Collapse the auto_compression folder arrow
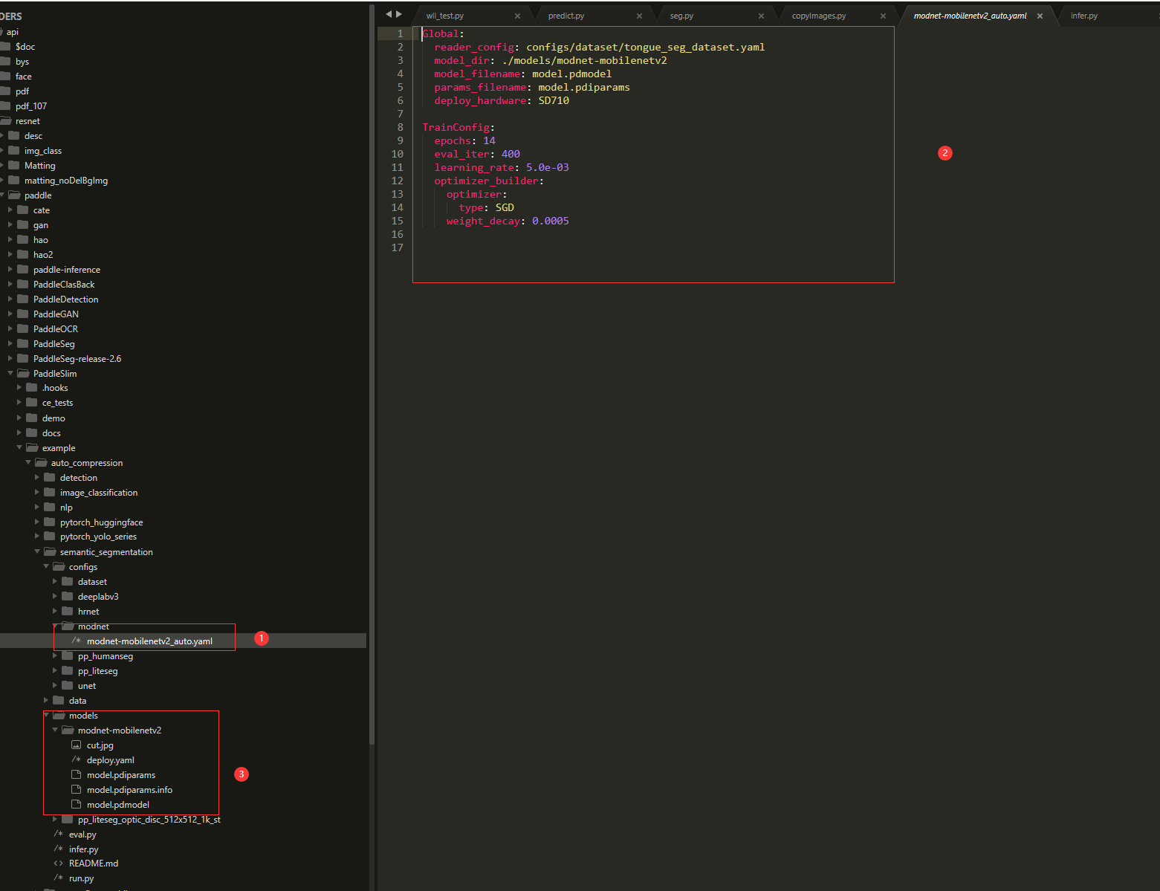The width and height of the screenshot is (1160, 891). point(28,462)
